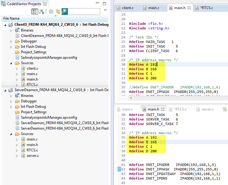The width and height of the screenshot is (228, 185).
Task: Expand Int Flash Debug folder under ClientD project
Action: point(11,47)
